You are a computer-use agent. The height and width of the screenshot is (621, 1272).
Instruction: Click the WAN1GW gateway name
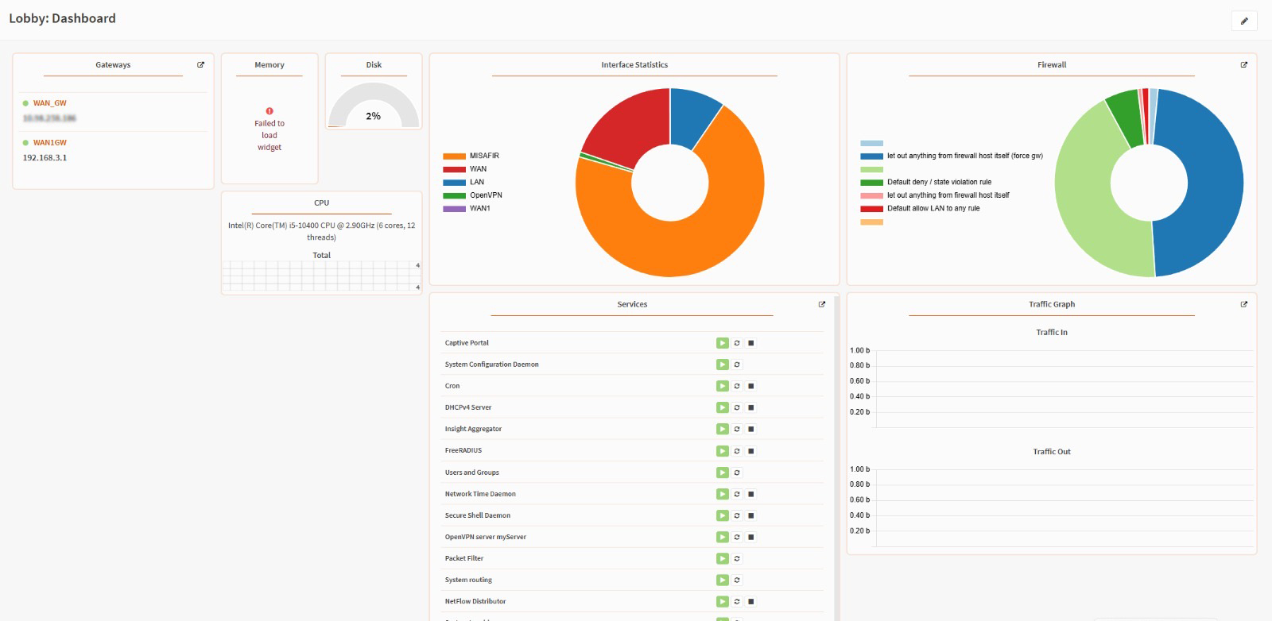click(49, 143)
